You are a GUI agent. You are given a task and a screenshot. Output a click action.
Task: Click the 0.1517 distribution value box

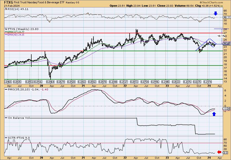coord(124,82)
